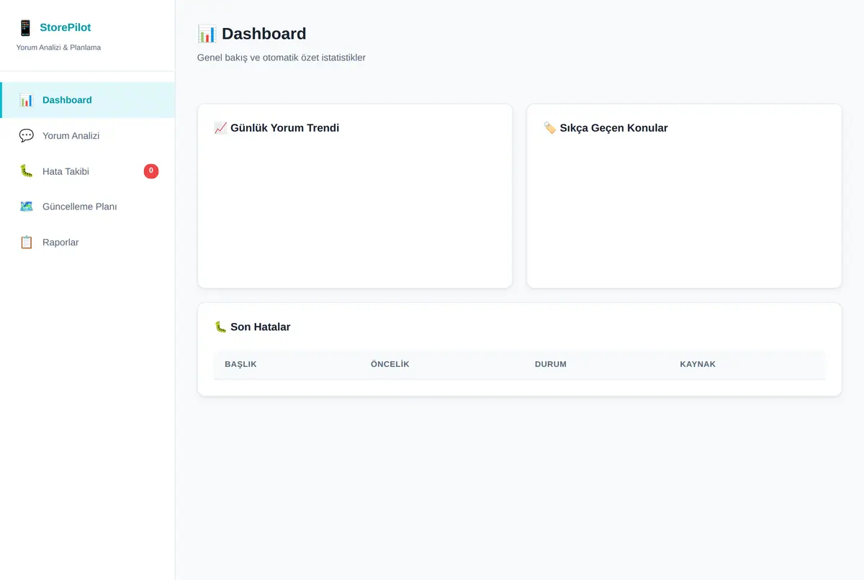
Task: Click the 'Genel bakış ve otomatik özet istatistikler' subtitle
Action: coord(282,58)
